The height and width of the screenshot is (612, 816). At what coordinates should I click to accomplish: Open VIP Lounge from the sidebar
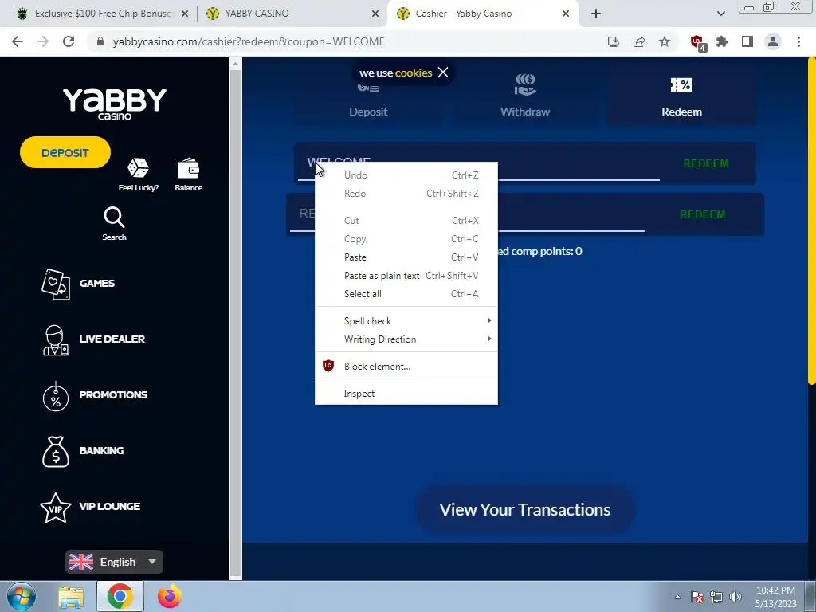click(x=90, y=508)
